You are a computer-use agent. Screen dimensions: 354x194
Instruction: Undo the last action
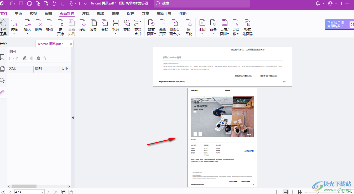pos(54,3)
